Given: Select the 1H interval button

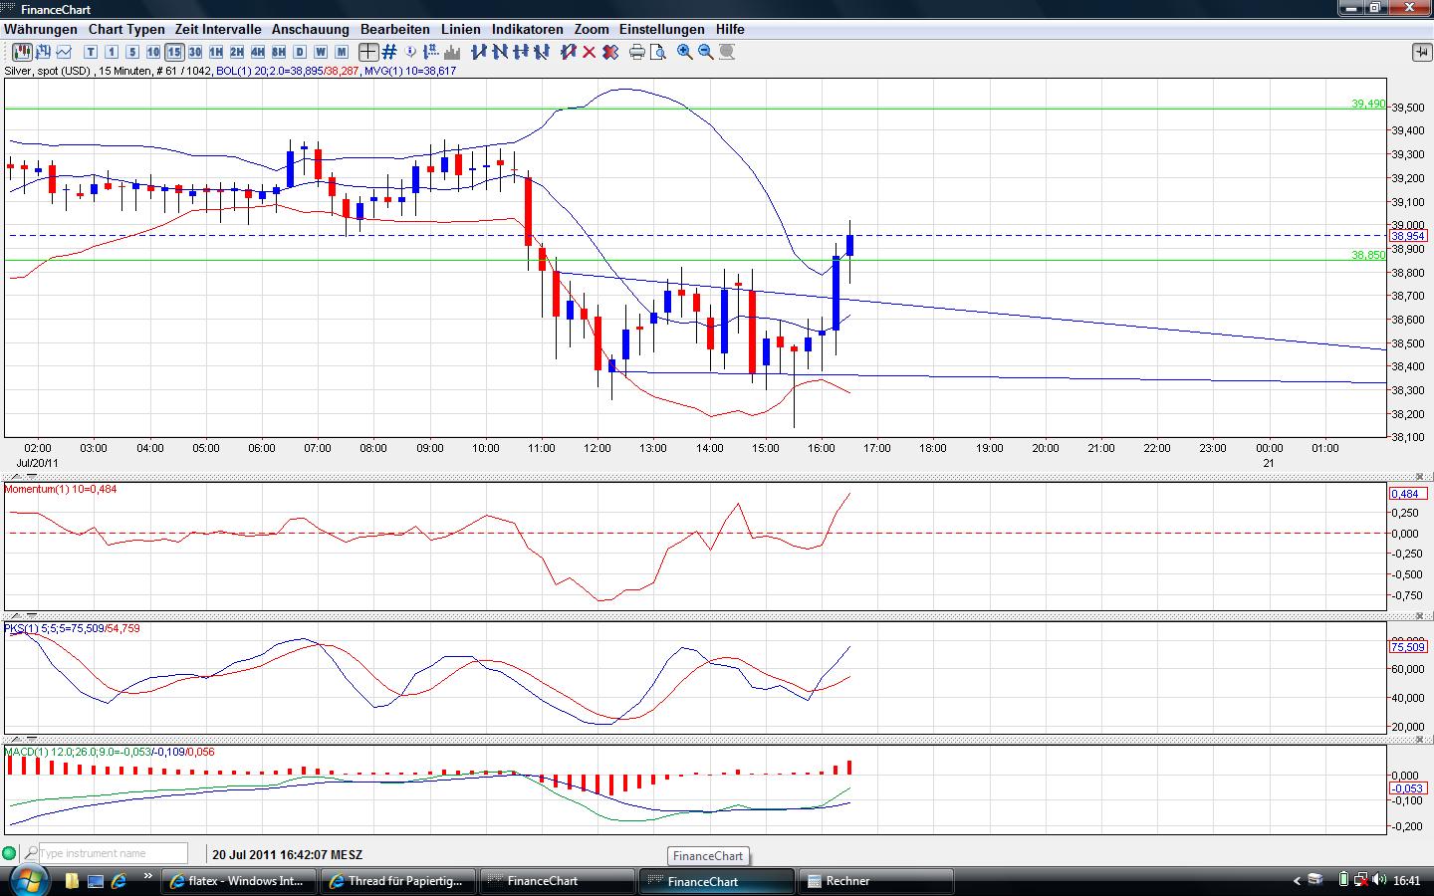Looking at the screenshot, I should (x=216, y=52).
